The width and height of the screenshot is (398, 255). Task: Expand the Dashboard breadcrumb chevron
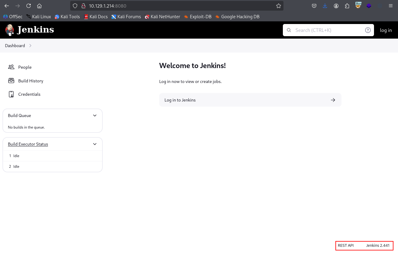pos(30,46)
